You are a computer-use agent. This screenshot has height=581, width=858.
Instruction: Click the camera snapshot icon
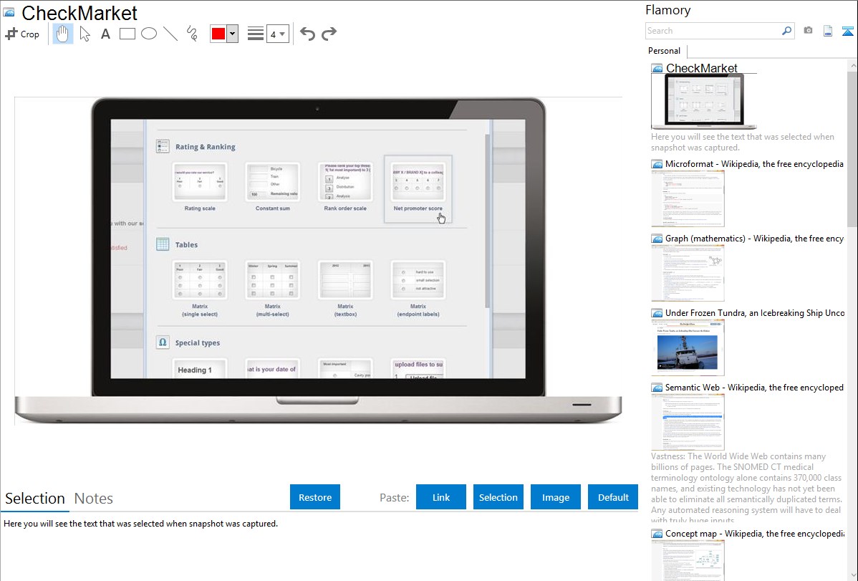coord(808,31)
